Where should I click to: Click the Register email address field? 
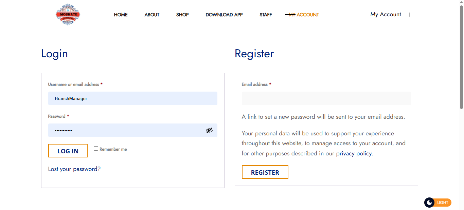[326, 98]
